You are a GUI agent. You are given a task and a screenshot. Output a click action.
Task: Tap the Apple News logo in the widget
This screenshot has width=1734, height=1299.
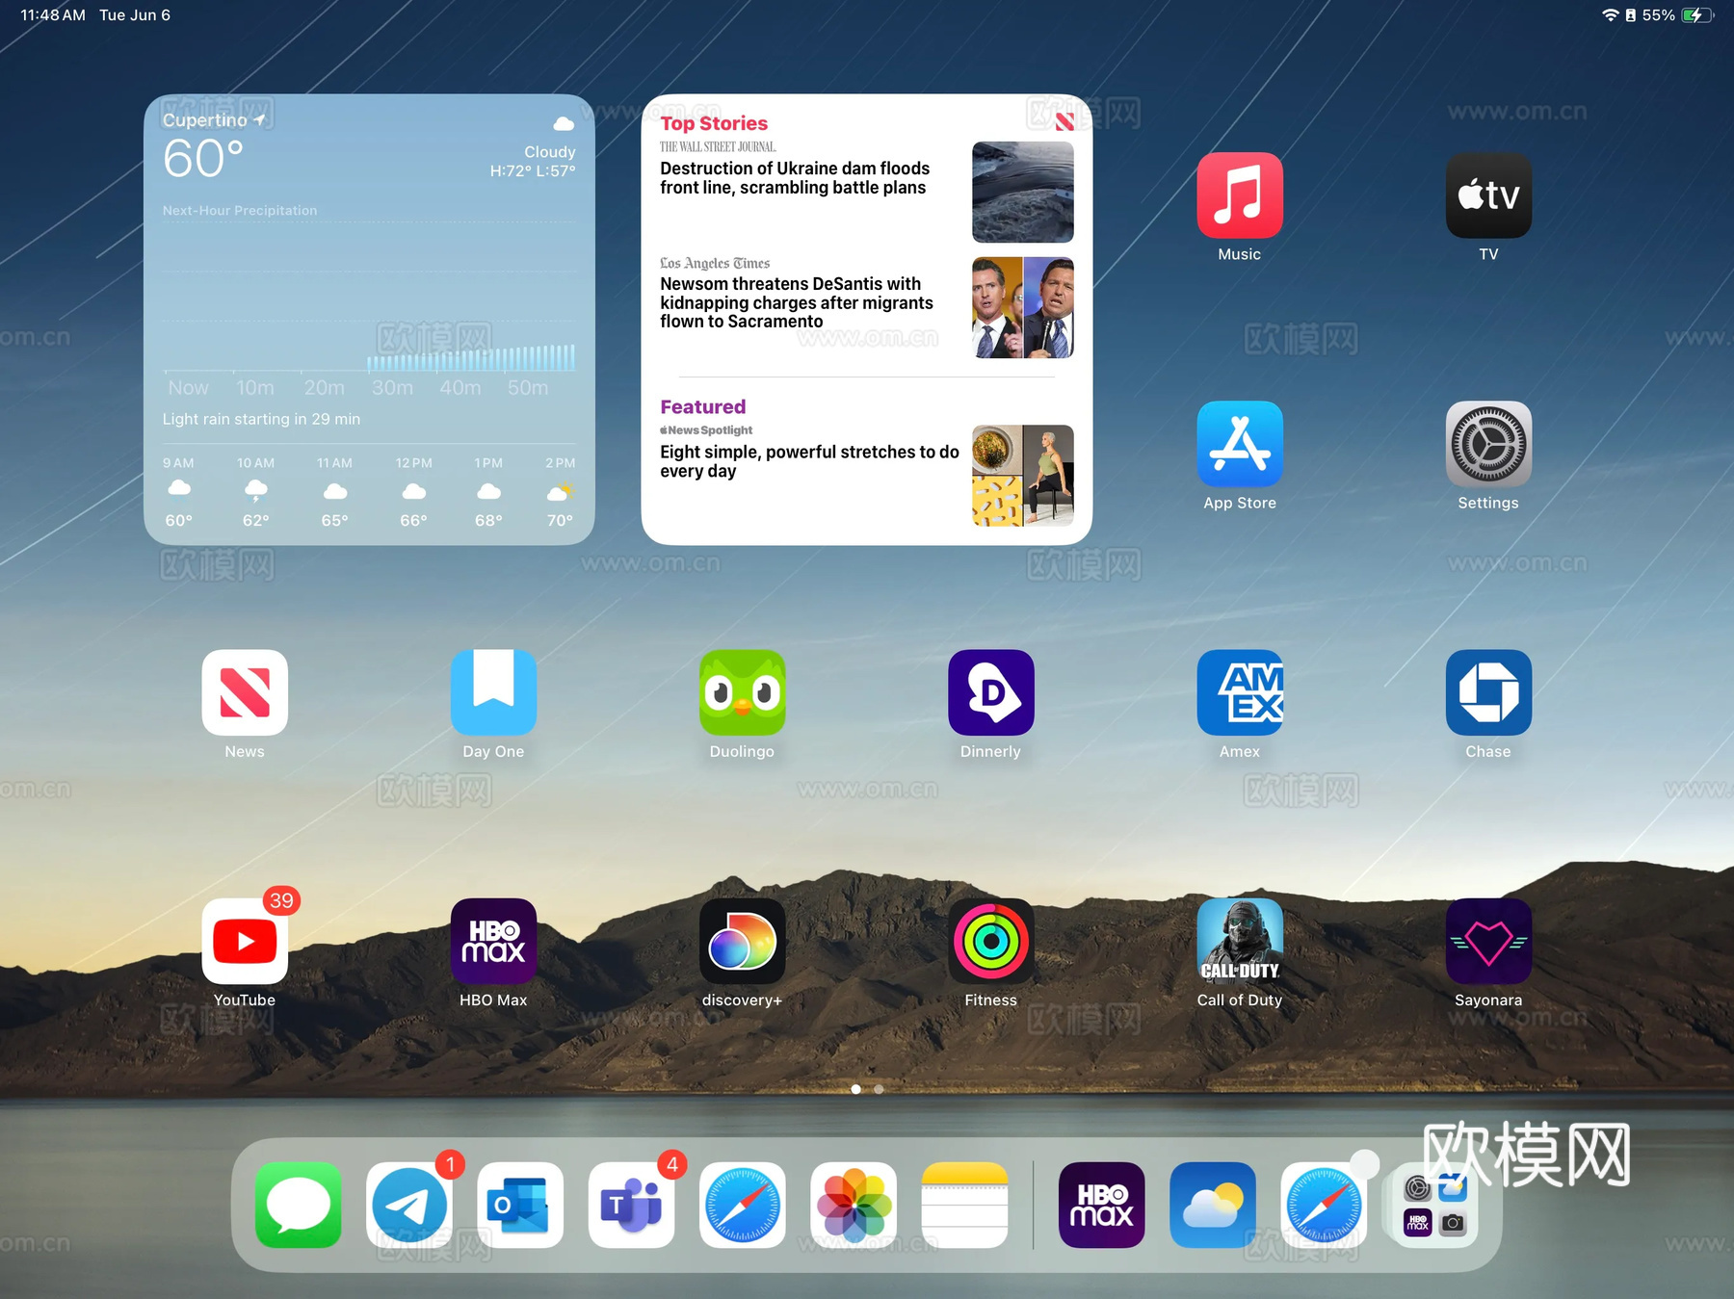[x=1064, y=121]
